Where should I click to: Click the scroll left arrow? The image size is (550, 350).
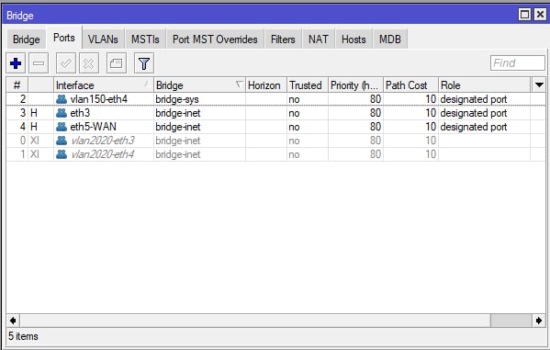(13, 321)
